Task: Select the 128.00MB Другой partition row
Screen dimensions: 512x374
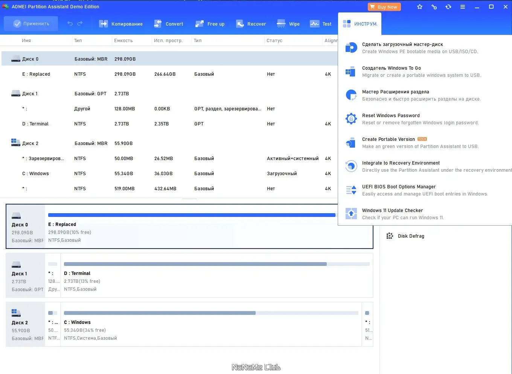Action: (x=169, y=109)
